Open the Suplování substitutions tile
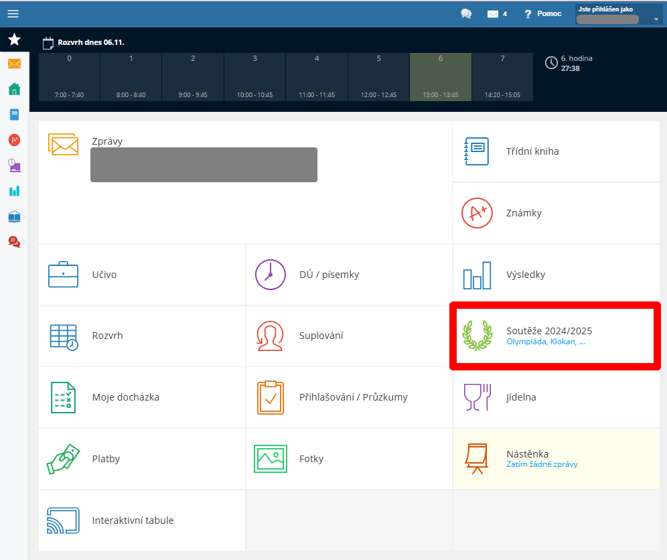Viewport: 667px width, 560px height. coord(349,336)
